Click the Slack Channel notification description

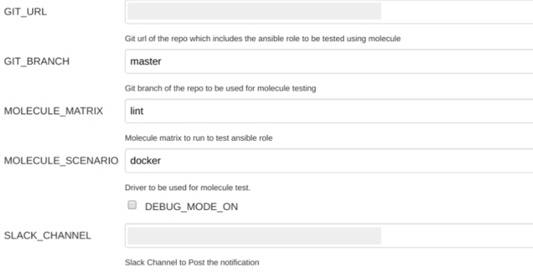tap(192, 262)
